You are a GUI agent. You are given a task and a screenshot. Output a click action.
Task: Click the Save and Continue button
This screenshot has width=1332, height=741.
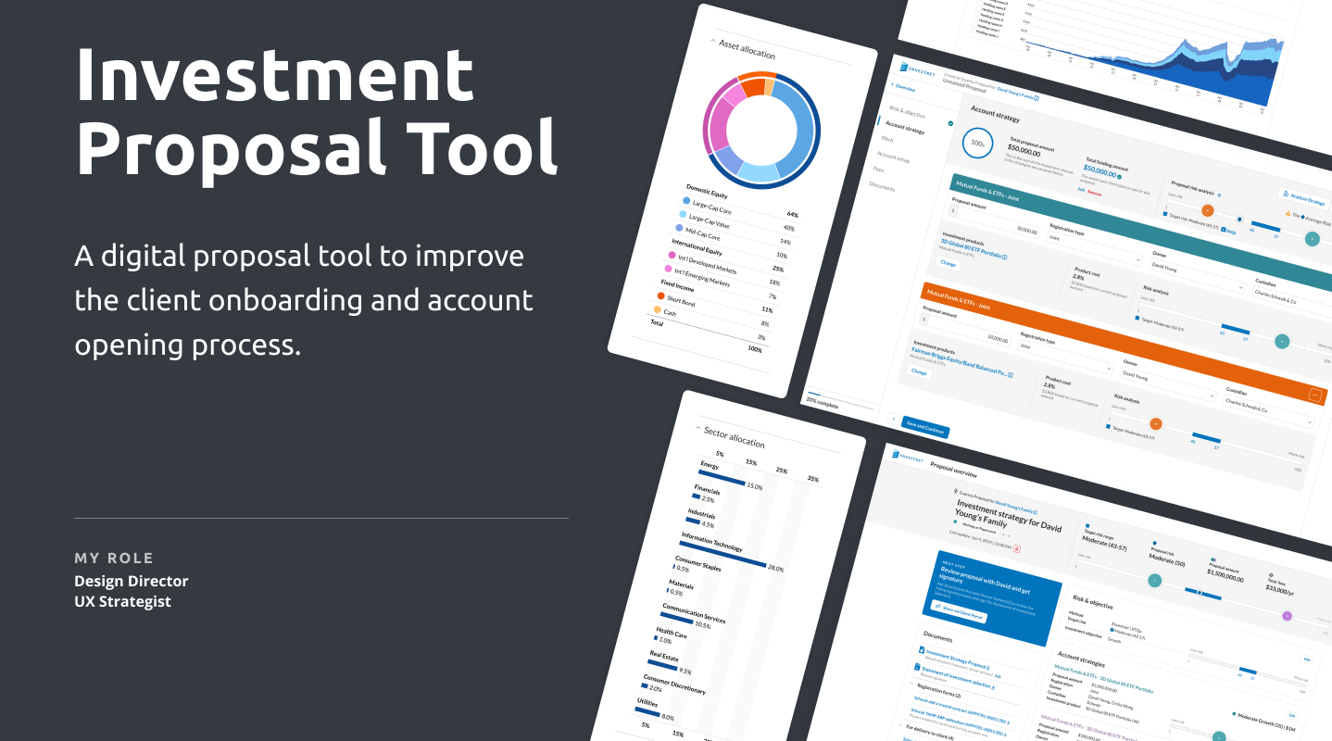(924, 428)
